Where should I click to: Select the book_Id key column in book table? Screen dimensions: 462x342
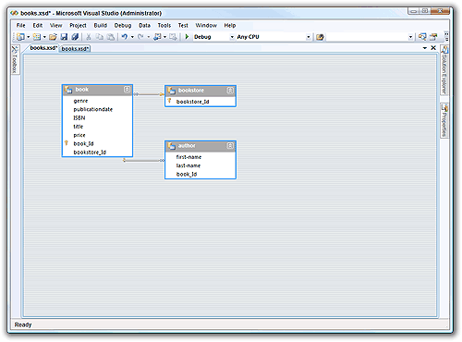click(97, 144)
